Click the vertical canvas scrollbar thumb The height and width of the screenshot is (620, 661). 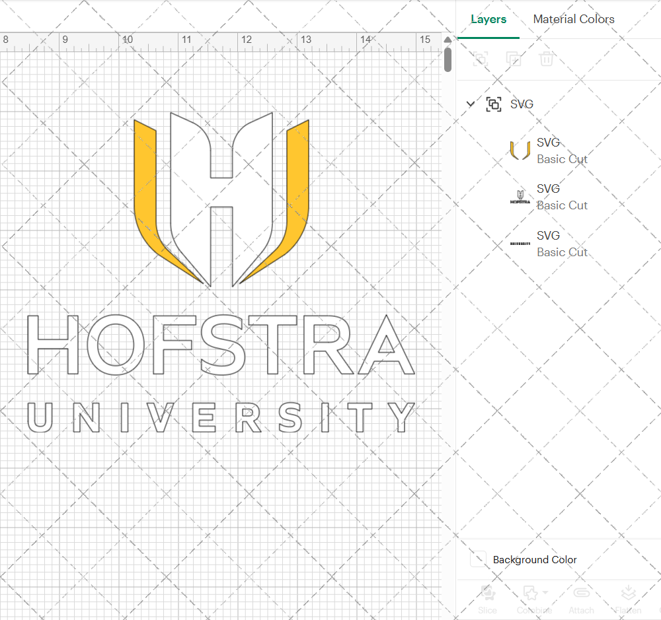[x=447, y=59]
